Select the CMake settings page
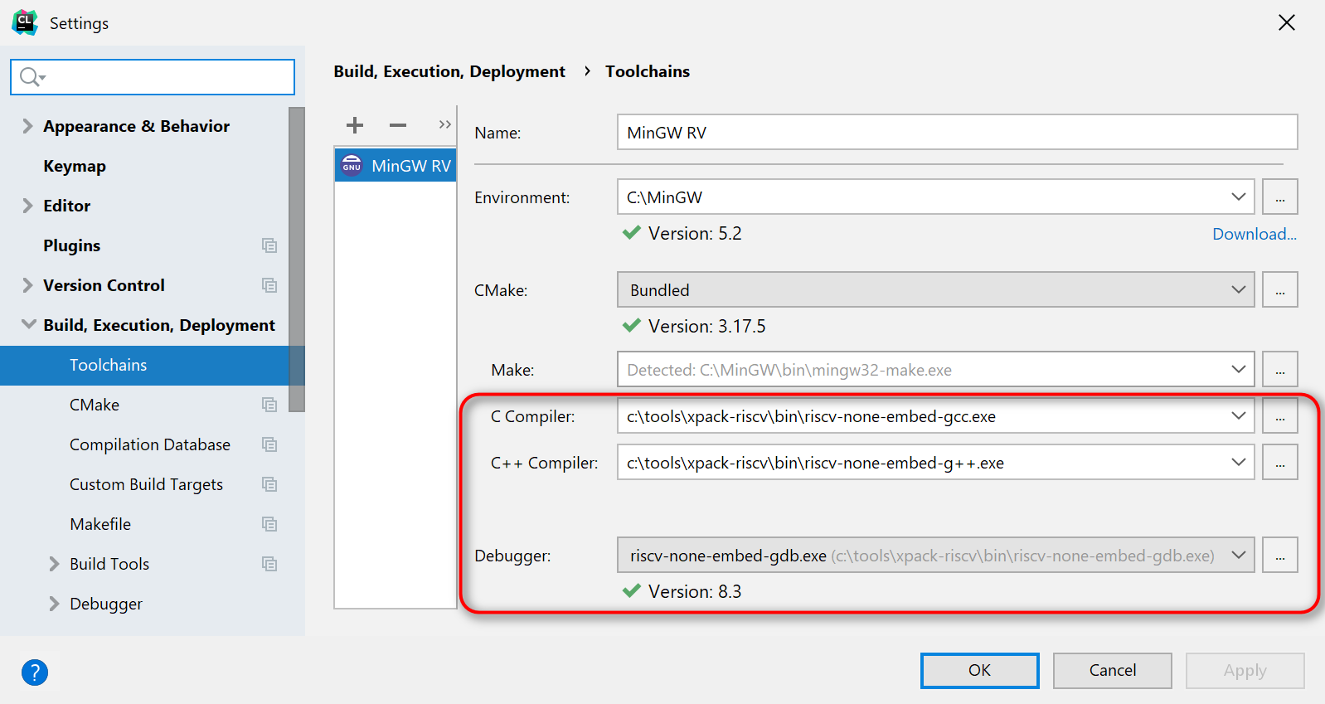Screen dimensions: 1325x704 pos(95,405)
